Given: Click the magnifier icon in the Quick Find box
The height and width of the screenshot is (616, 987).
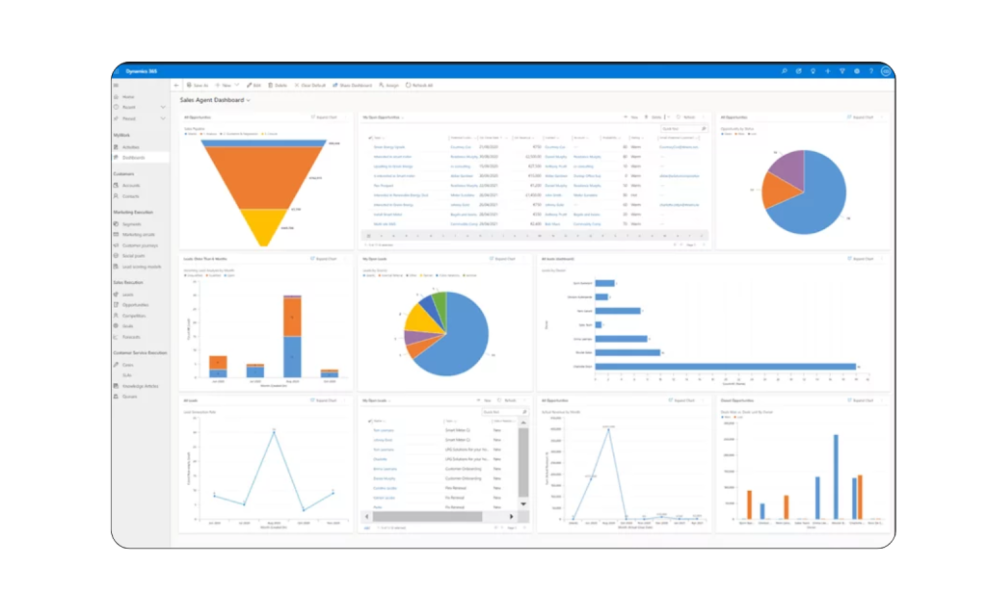Looking at the screenshot, I should click(x=705, y=128).
